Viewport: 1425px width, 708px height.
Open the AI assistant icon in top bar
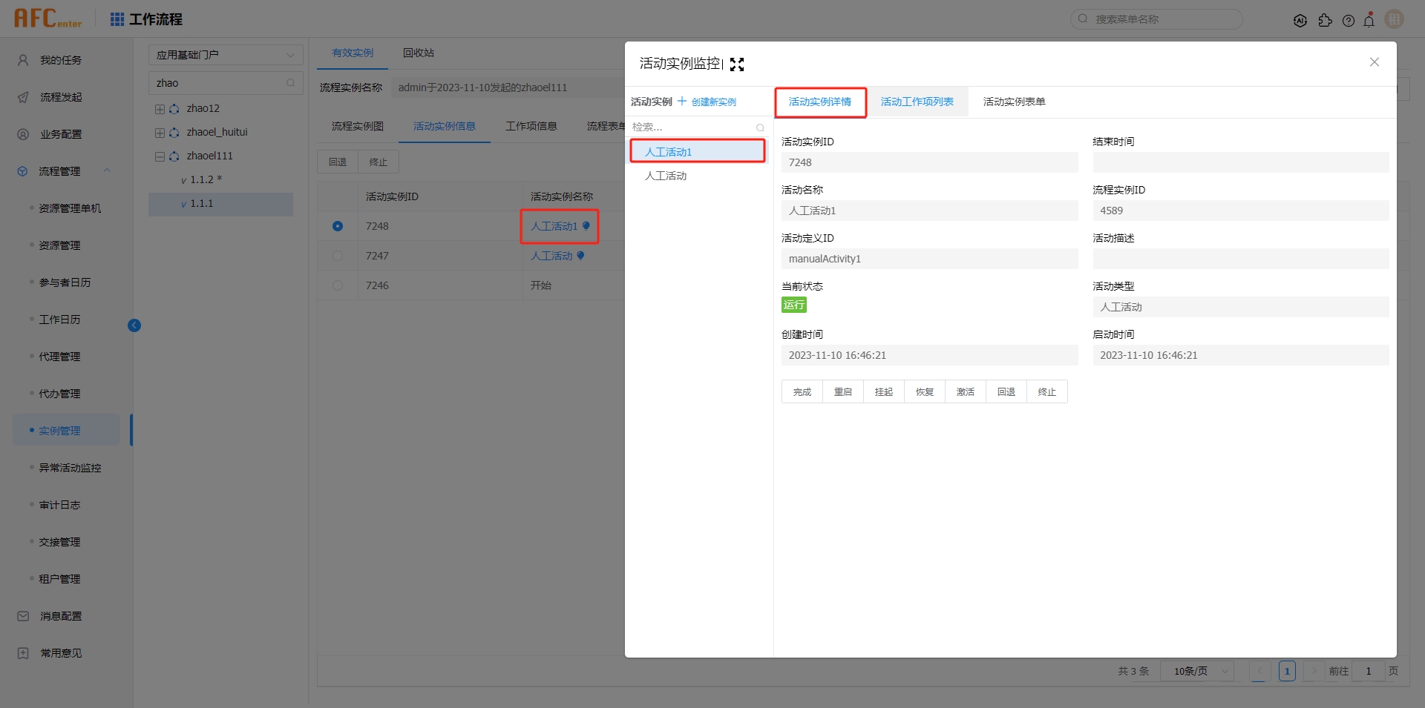click(x=1300, y=20)
